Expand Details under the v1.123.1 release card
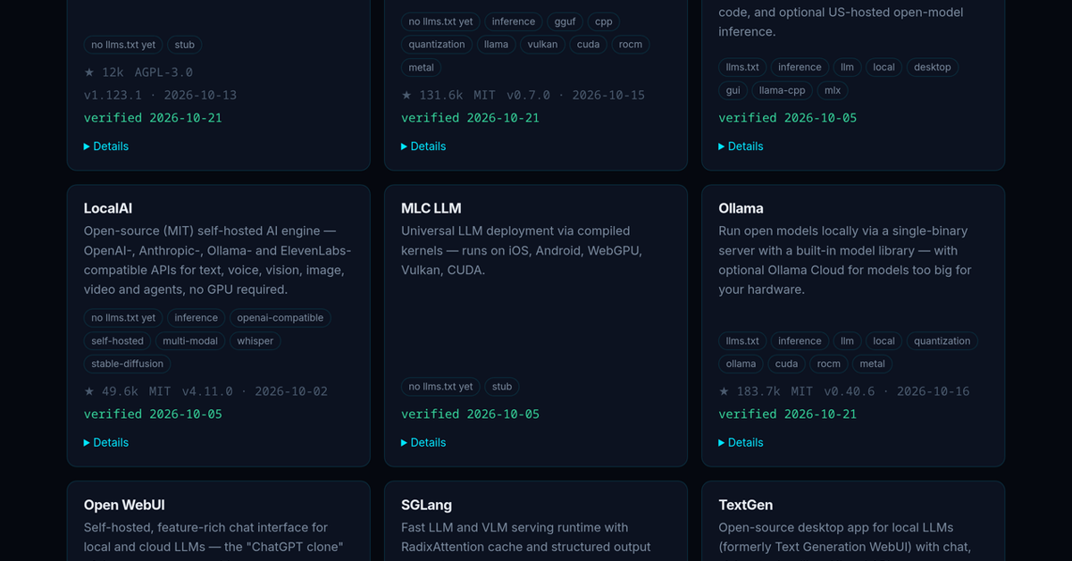This screenshot has height=561, width=1072. tap(106, 146)
